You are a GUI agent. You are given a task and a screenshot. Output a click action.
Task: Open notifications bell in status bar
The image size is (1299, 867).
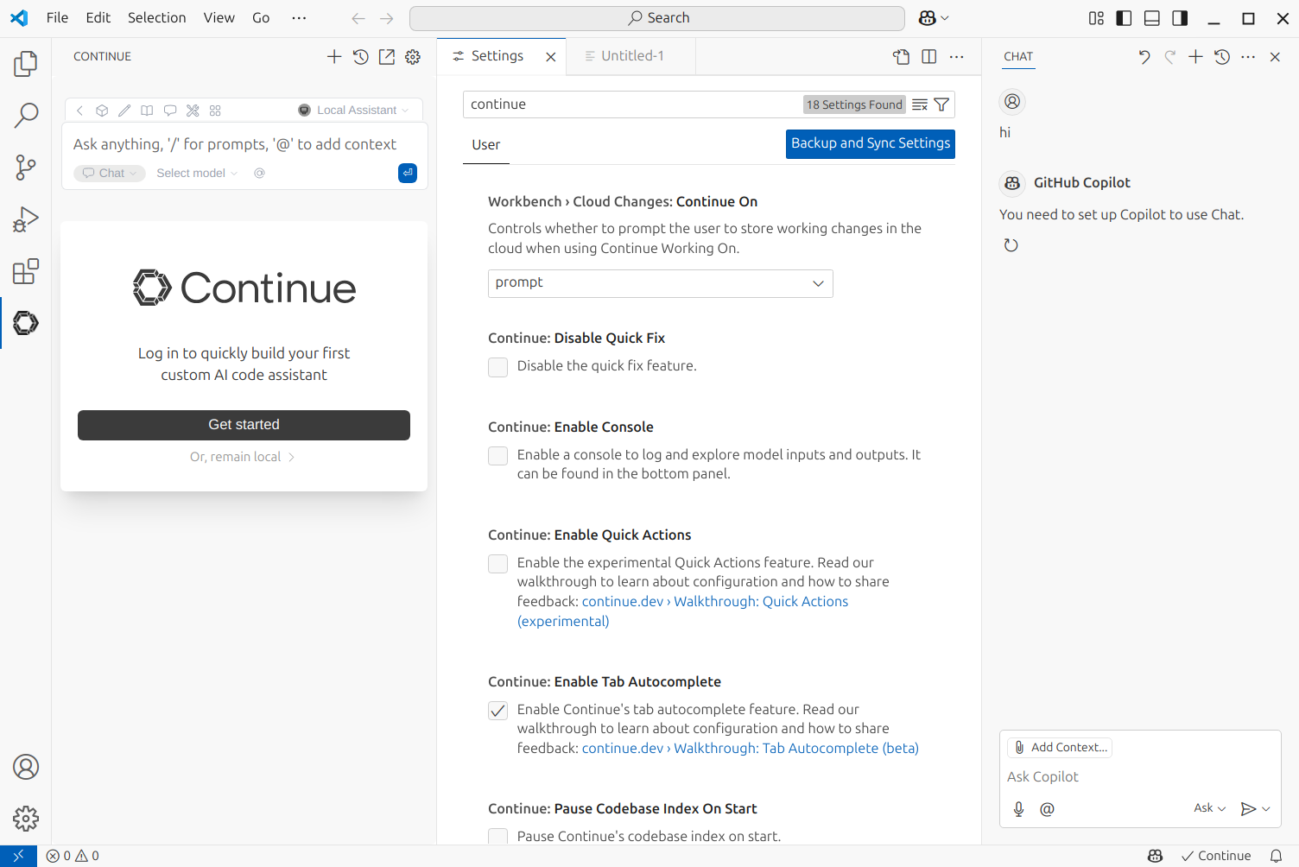tap(1276, 856)
